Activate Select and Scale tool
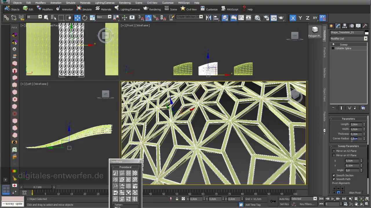Viewport: 371px width, 208px height. [x=92, y=18]
